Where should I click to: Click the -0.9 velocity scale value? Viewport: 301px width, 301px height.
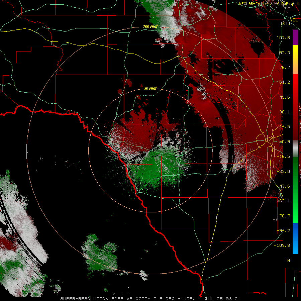(285, 142)
